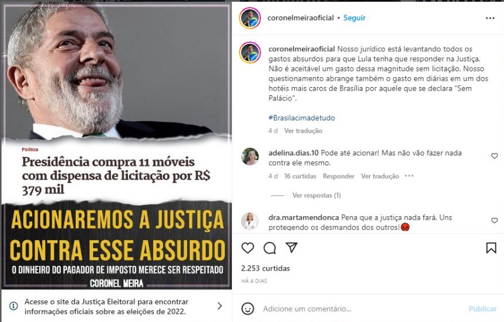Expand Ver respostas (1) replies
Viewport: 504px width, 322px height.
point(317,195)
